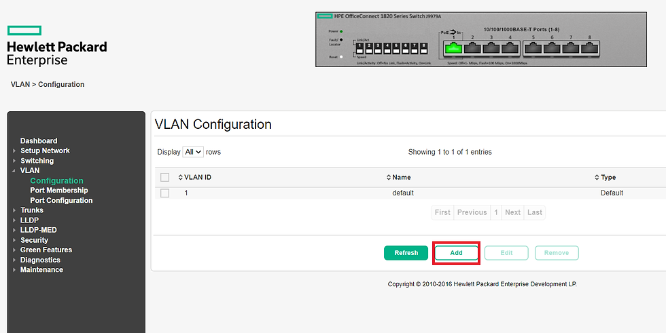Click port 4 on the switch diagram
Image resolution: width=666 pixels, height=333 pixels.
tap(510, 49)
